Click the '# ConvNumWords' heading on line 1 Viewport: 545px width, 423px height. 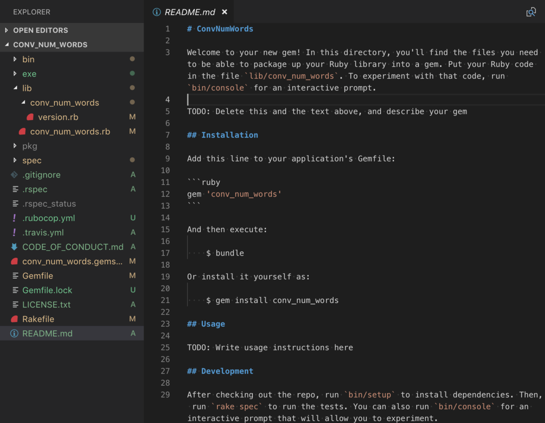point(220,29)
